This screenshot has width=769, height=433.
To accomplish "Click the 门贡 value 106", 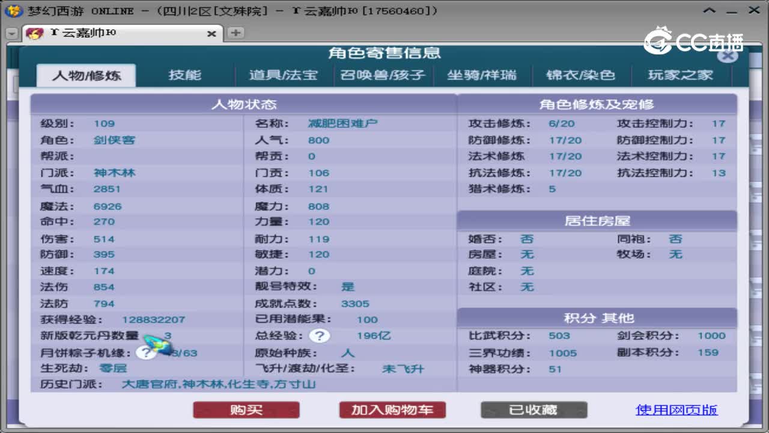I will pyautogui.click(x=318, y=173).
